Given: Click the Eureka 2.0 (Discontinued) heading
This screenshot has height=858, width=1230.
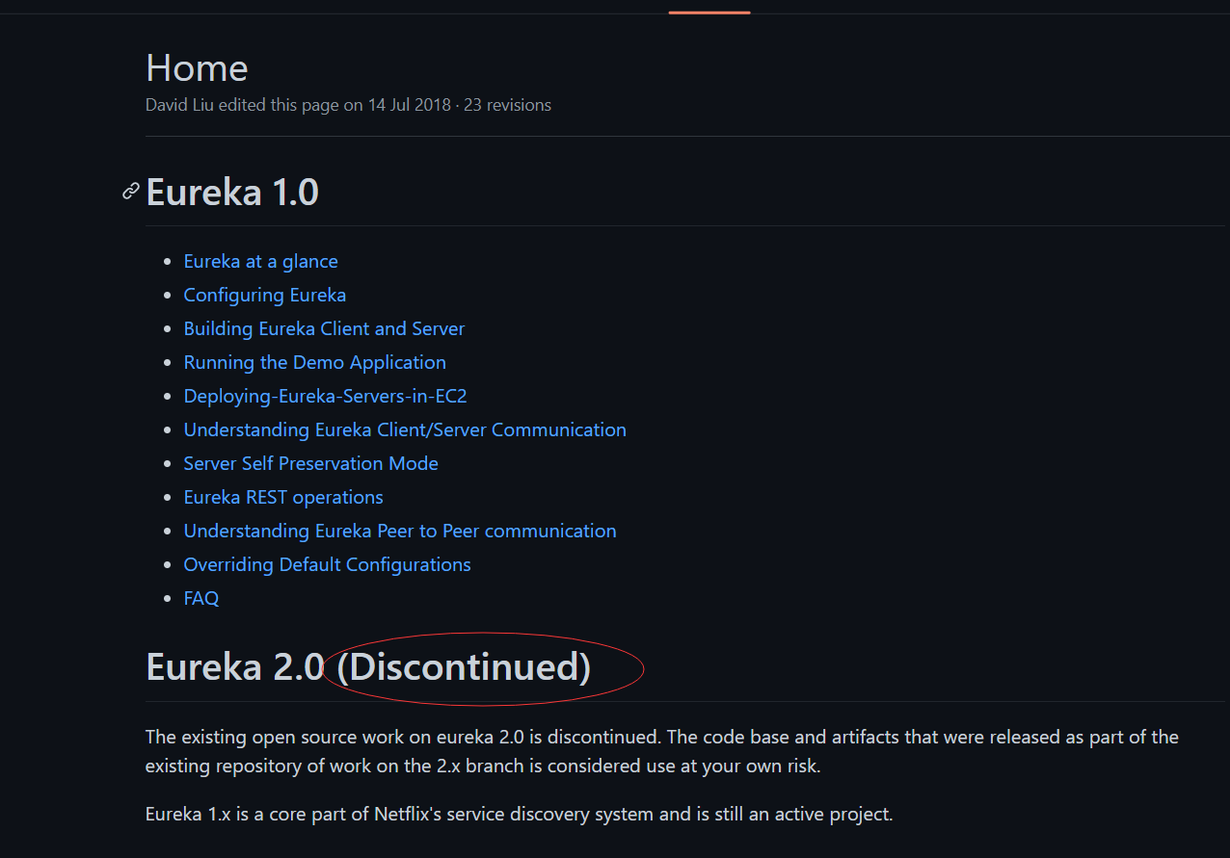Looking at the screenshot, I should (368, 666).
